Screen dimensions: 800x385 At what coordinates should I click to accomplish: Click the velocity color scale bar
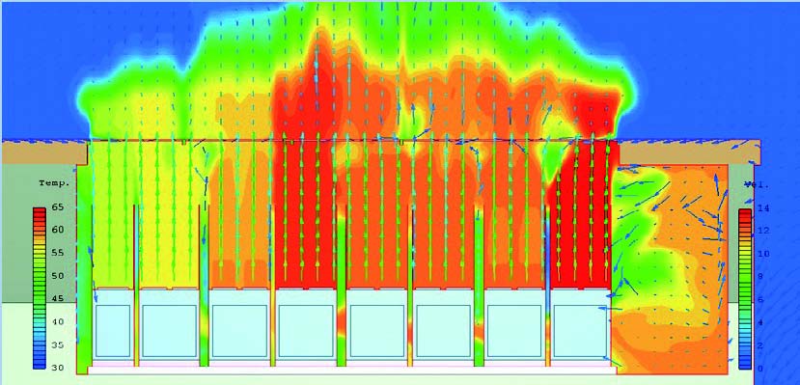(745, 289)
